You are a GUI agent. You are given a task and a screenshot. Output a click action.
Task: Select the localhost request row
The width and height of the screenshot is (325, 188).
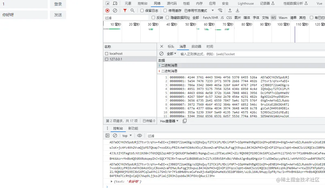click(x=130, y=54)
